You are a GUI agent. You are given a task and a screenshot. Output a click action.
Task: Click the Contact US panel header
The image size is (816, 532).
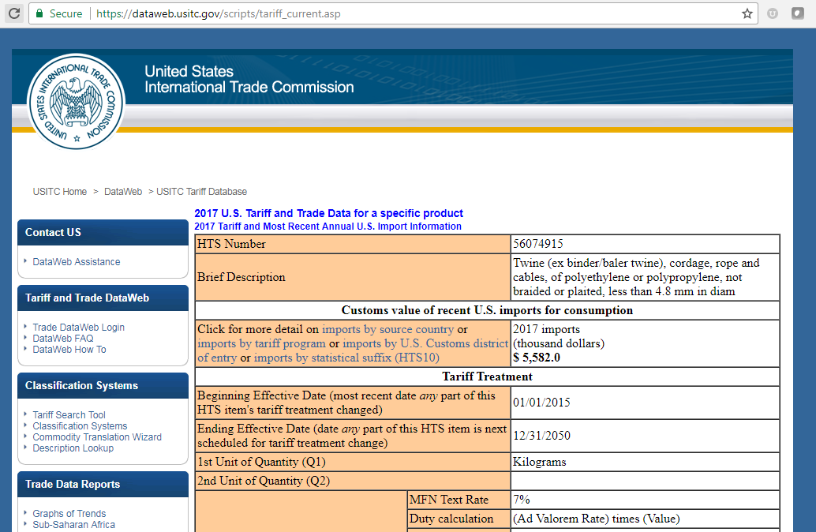103,232
